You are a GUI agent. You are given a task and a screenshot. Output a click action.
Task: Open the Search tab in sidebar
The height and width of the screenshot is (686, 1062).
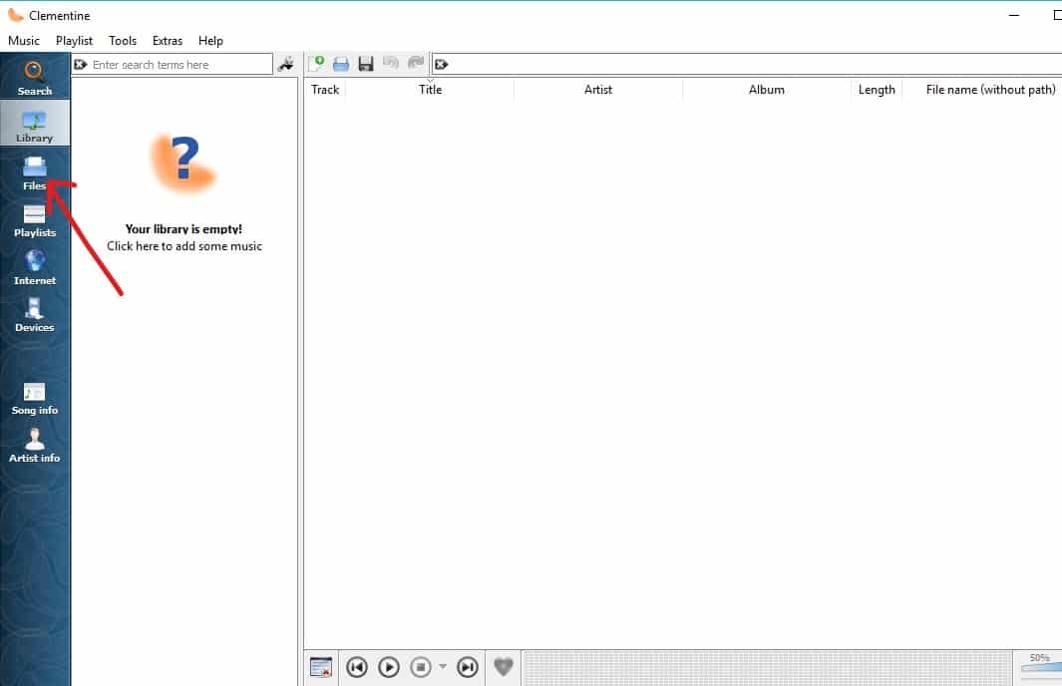pos(35,77)
